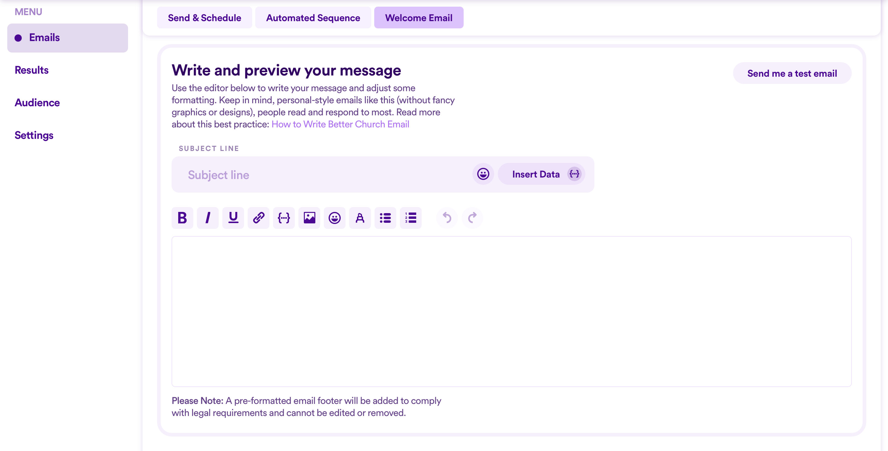Insert a hyperlink via link icon
888x451 pixels.
(259, 218)
